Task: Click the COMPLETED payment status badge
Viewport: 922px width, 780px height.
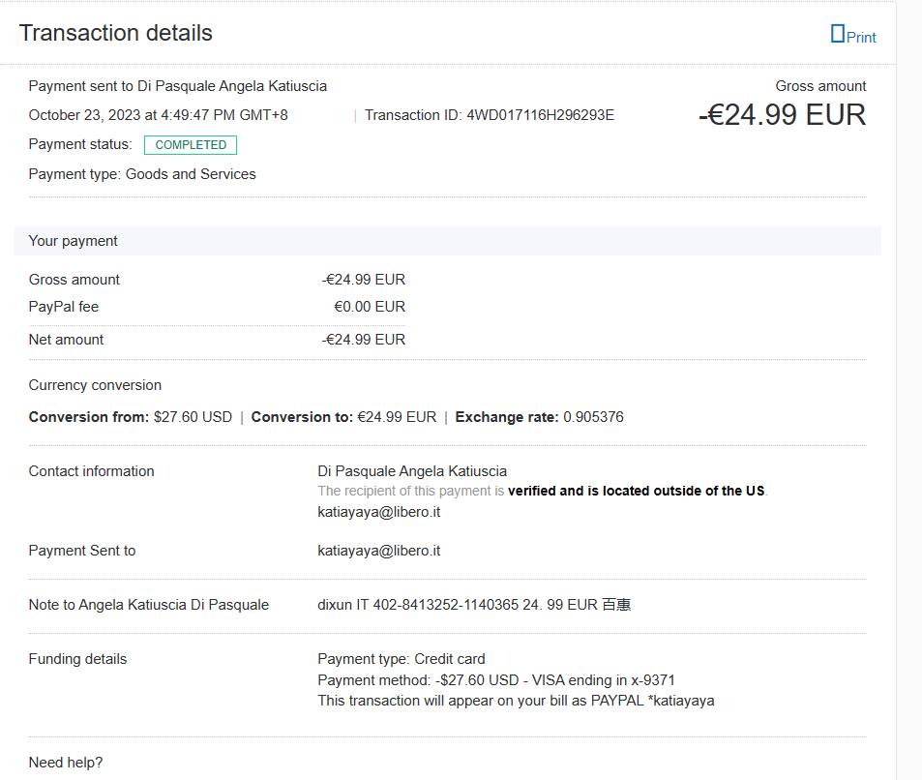Action: (x=191, y=145)
